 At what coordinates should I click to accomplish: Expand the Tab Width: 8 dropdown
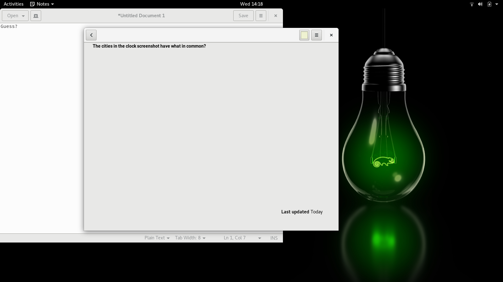point(190,238)
